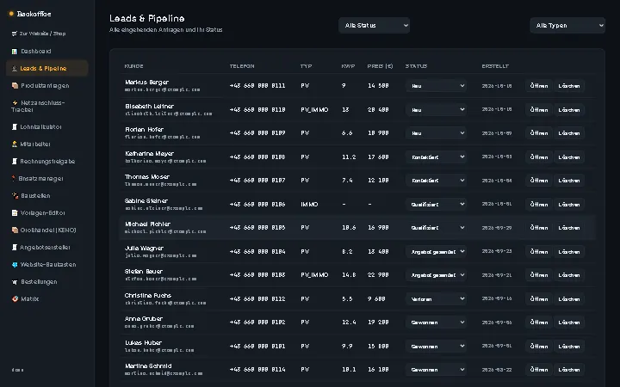Image resolution: width=620 pixels, height=387 pixels.
Task: Click customer name Julia Wagner
Action: pos(144,249)
